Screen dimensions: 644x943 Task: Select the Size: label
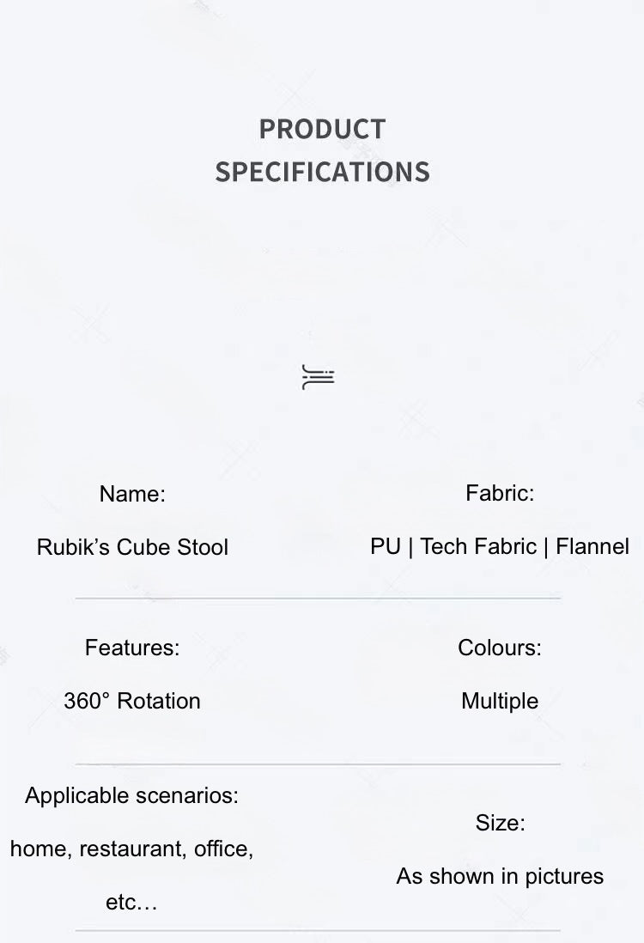[x=500, y=823]
